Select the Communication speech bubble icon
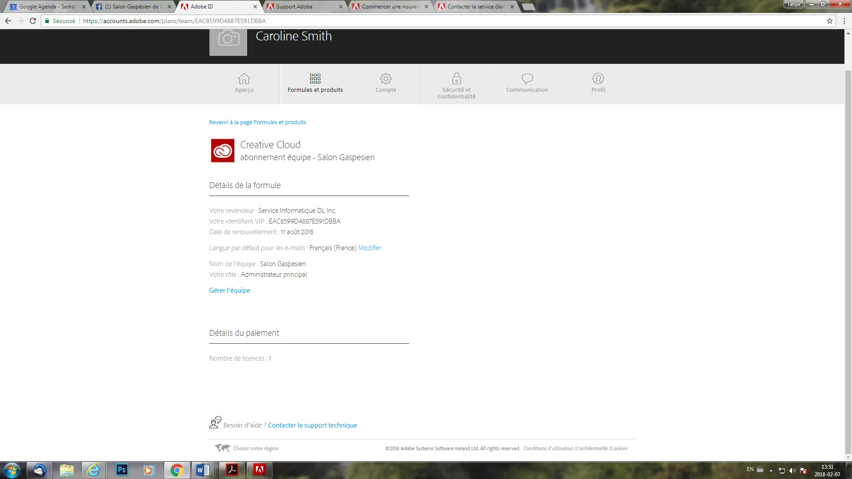Viewport: 852px width, 479px height. [527, 79]
